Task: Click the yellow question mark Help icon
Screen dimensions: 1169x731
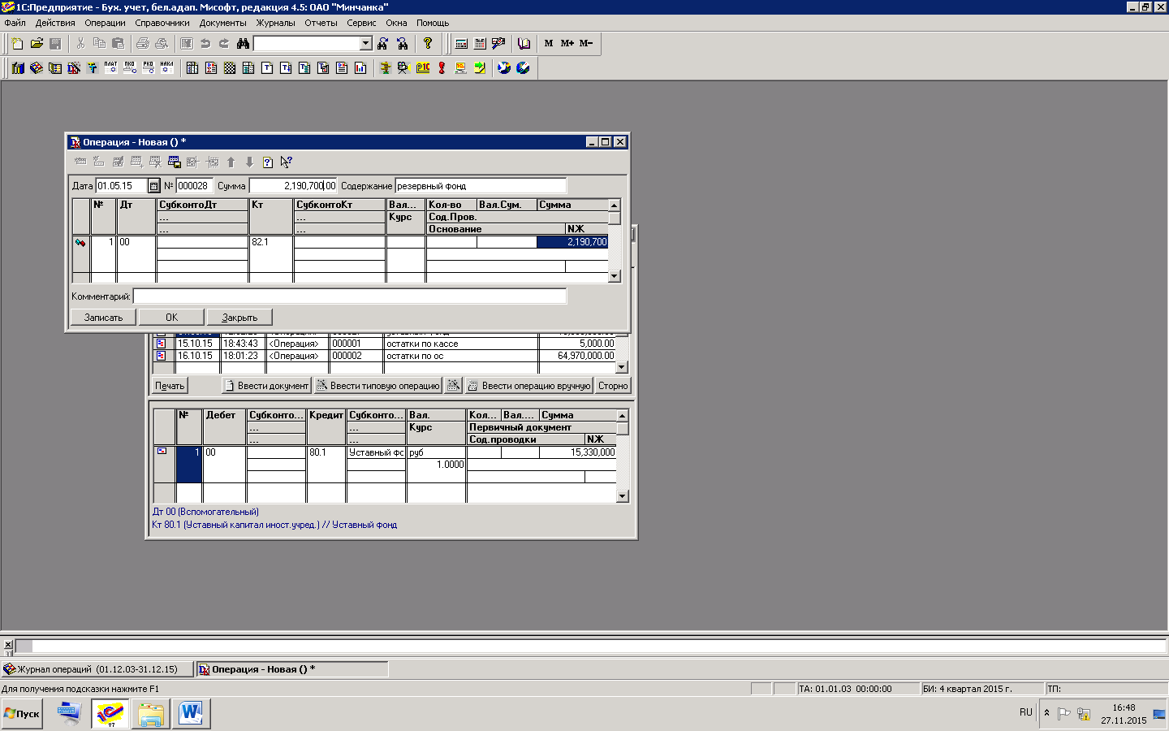Action: click(x=428, y=43)
